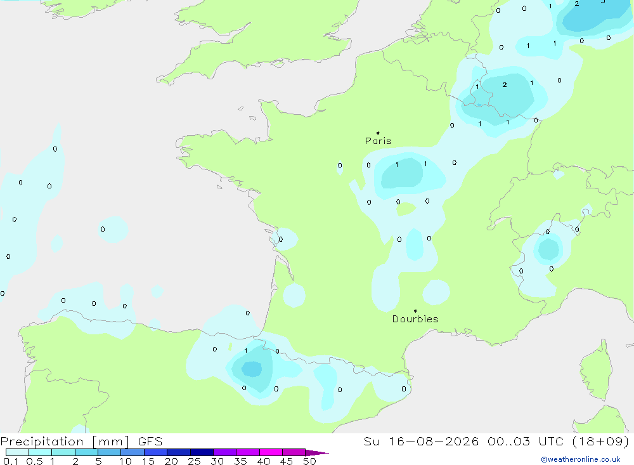Click the magenta 40 mm legend swatch

(271, 452)
